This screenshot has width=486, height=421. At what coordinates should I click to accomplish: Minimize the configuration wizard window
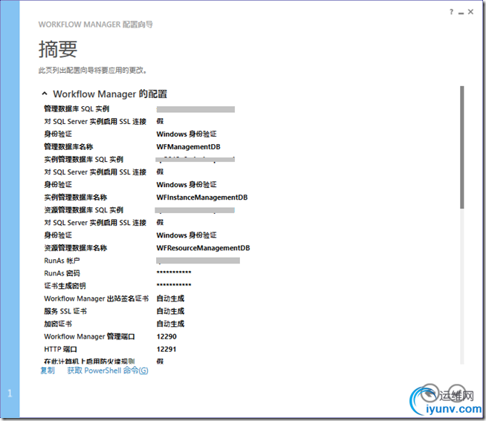click(461, 13)
